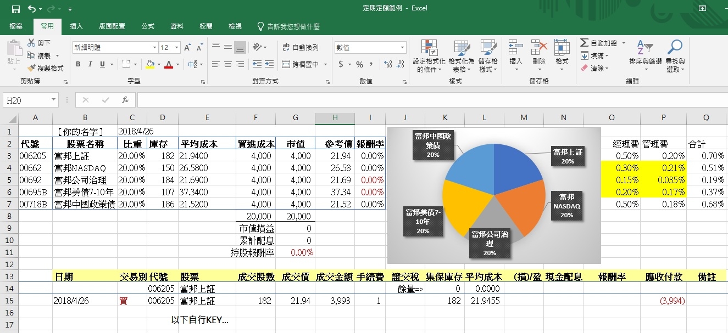728x333 pixels.
Task: Toggle Bold formatting
Action: 78,64
